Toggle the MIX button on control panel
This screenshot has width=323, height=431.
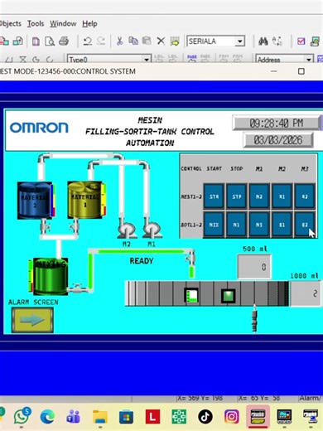[x=214, y=225]
